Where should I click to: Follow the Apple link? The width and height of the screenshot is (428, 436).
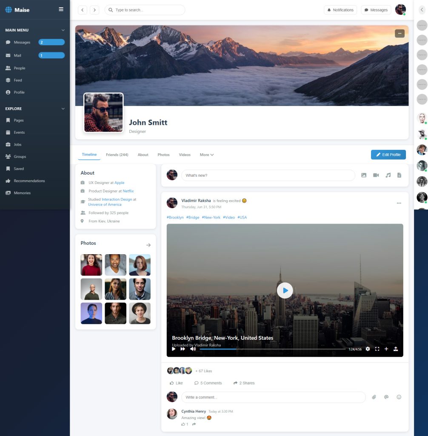[x=119, y=183]
